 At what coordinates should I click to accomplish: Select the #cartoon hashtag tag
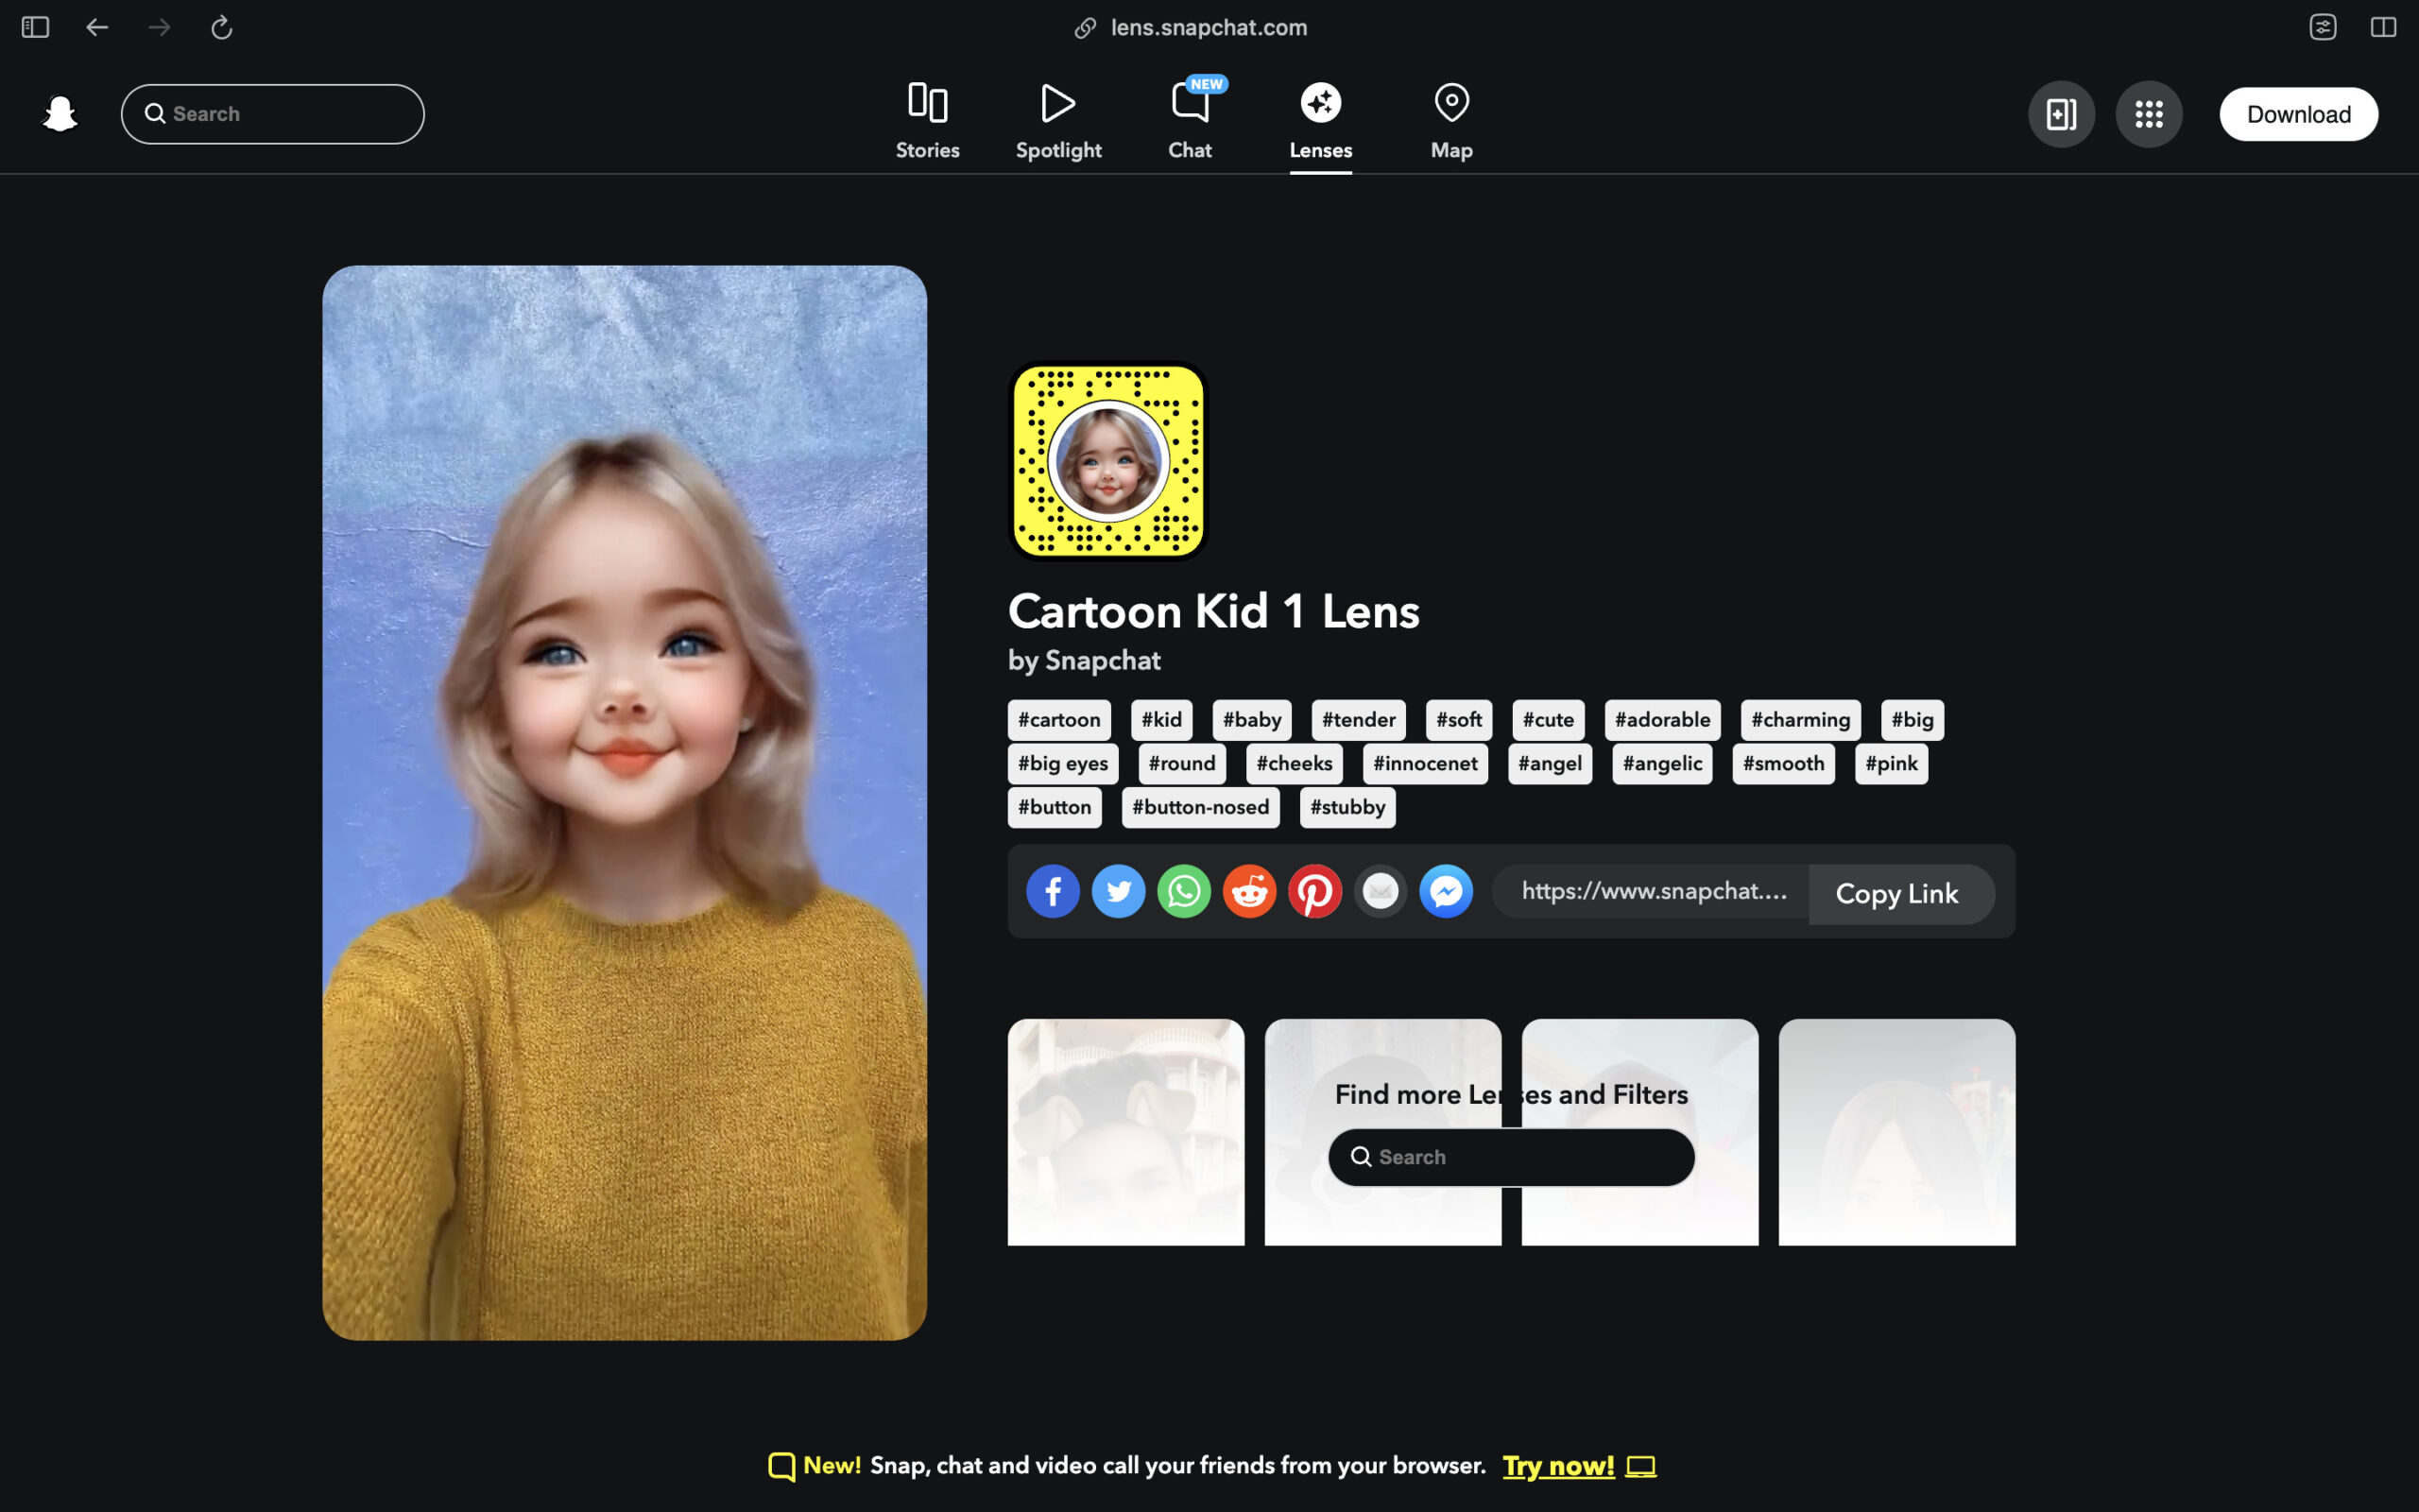click(x=1059, y=717)
